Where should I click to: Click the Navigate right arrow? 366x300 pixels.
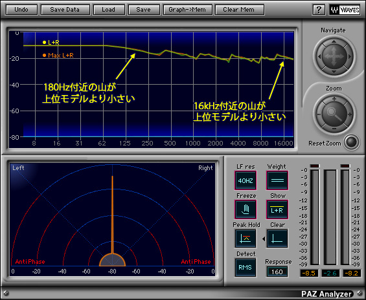349,56
